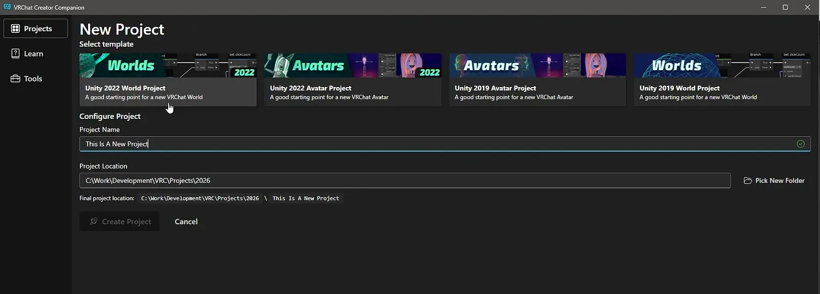
Task: Click the Project Location path field
Action: (x=405, y=181)
